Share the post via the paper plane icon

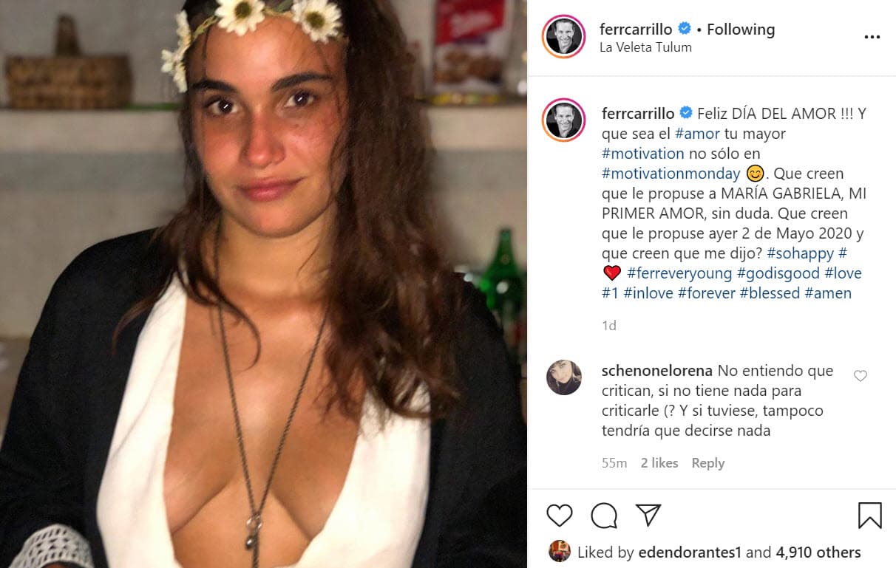pyautogui.click(x=648, y=515)
